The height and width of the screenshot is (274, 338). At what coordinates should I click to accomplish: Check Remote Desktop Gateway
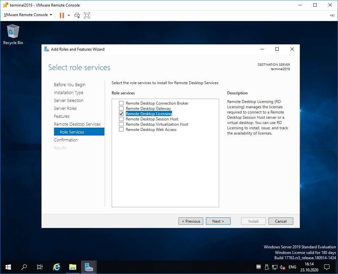(121, 108)
